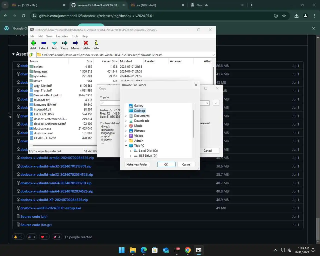
Task: Click the browser back arrow
Action: click(5, 16)
